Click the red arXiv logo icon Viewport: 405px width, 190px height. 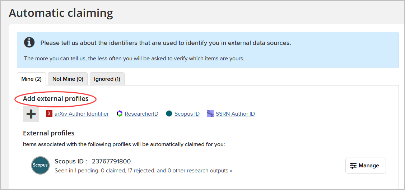[49, 114]
